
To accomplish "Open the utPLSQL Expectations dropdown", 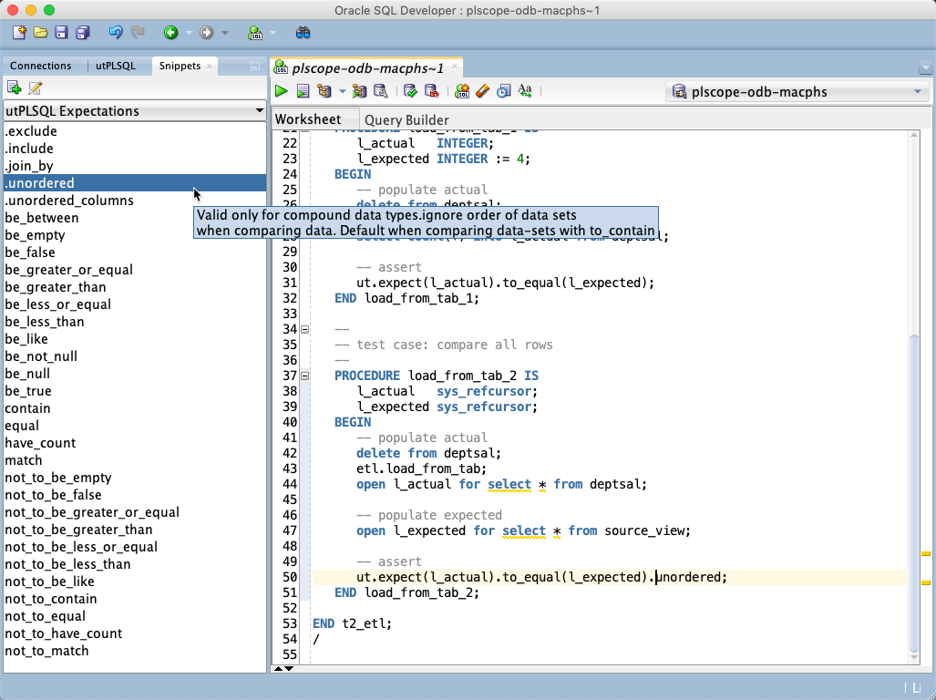I will [x=258, y=111].
